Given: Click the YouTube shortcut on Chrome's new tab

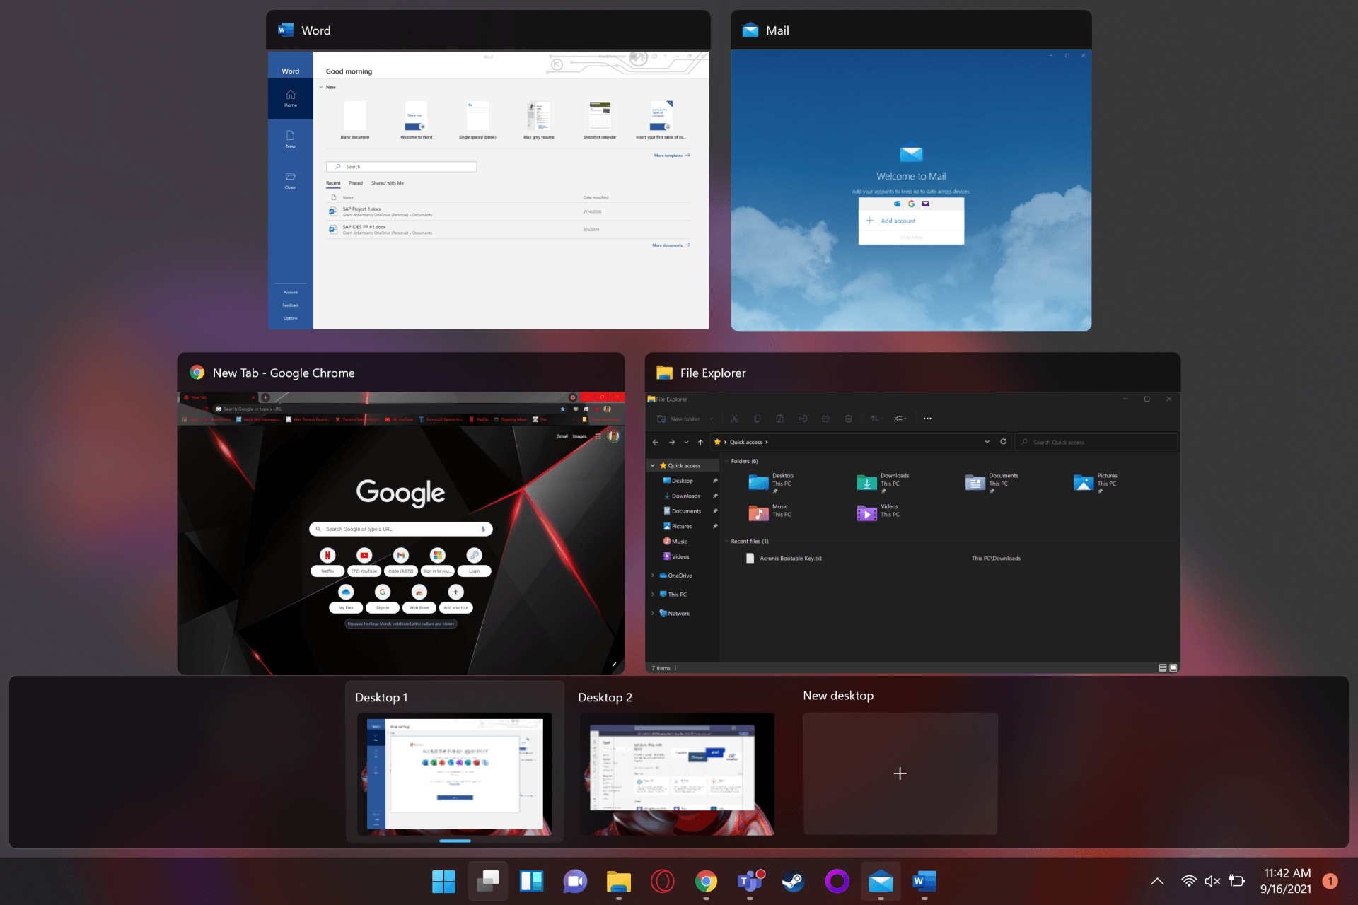Looking at the screenshot, I should click(x=364, y=561).
